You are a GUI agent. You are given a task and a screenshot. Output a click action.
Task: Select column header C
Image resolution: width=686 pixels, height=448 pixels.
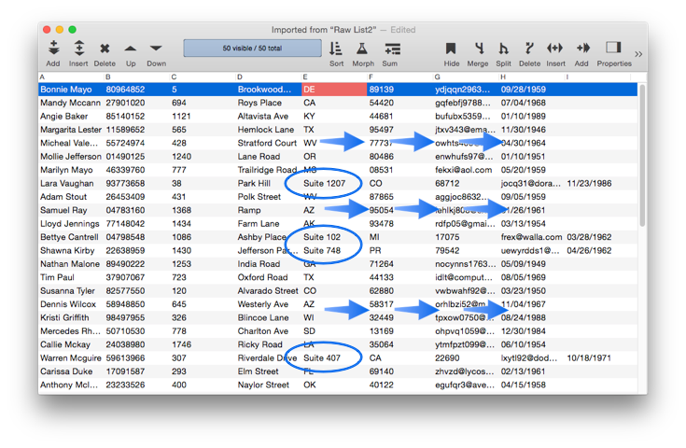[x=203, y=77]
